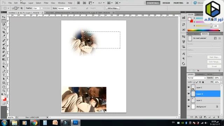The height and width of the screenshot is (126, 224).
Task: Switch to the Painting workspace
Action: point(178,3)
